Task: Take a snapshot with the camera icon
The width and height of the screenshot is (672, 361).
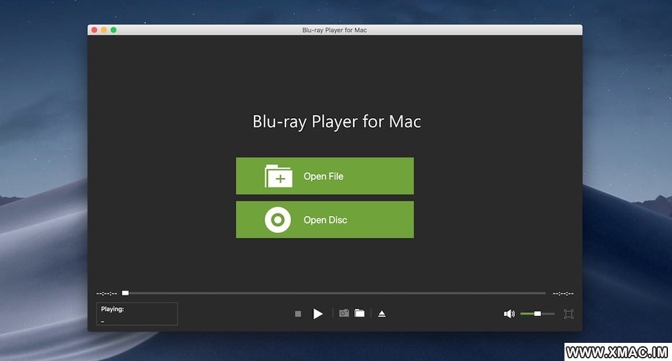Action: pos(343,313)
